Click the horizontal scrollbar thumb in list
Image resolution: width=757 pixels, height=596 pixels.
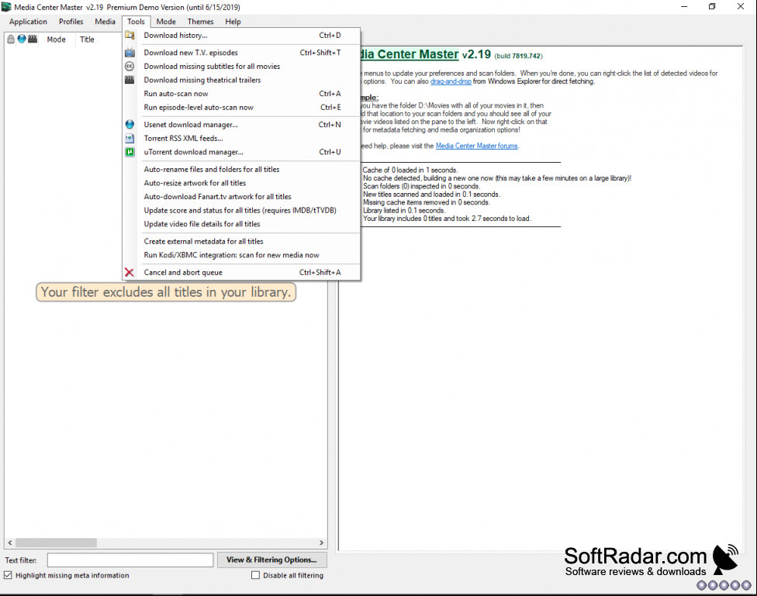[x=56, y=543]
